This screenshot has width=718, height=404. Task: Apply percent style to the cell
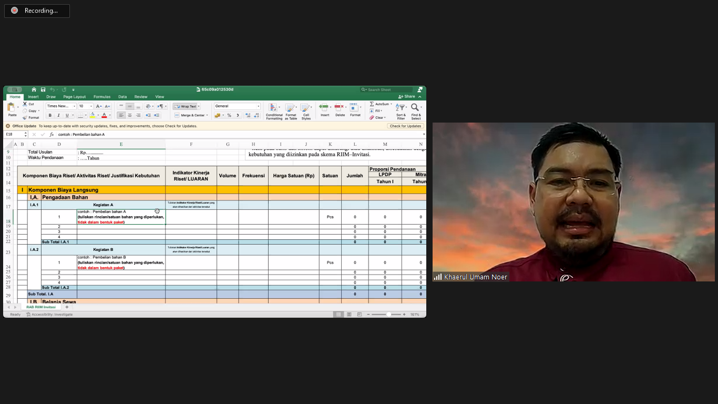point(229,115)
